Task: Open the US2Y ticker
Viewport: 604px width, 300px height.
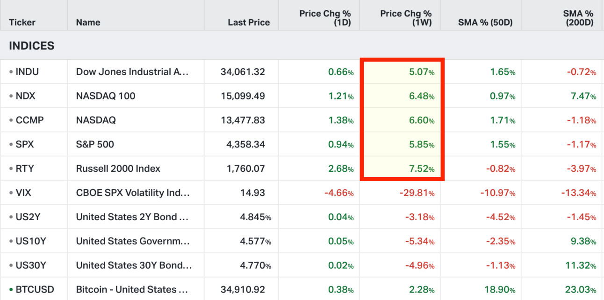Action: click(28, 217)
